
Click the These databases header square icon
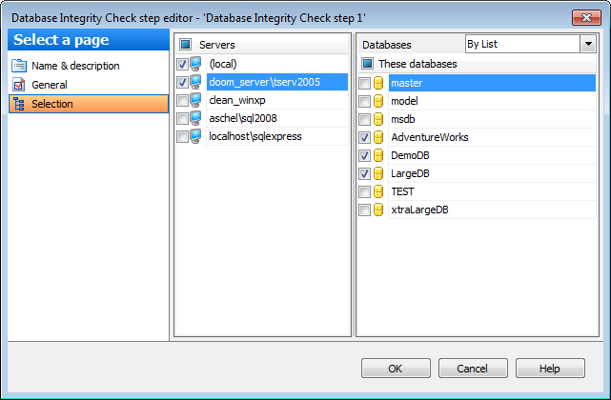[367, 63]
